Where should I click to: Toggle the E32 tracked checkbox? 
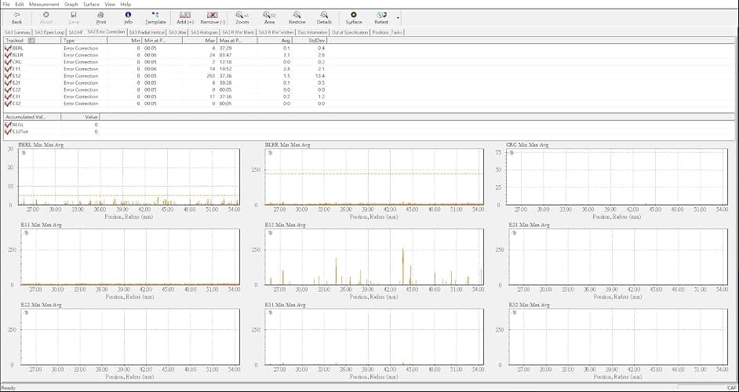(x=8, y=103)
